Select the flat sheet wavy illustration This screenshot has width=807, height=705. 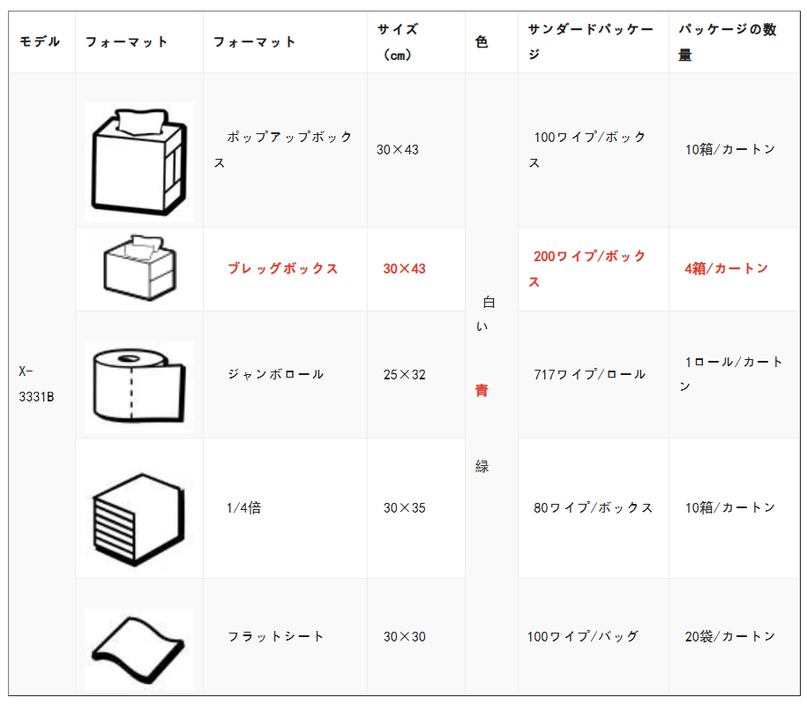(x=139, y=649)
